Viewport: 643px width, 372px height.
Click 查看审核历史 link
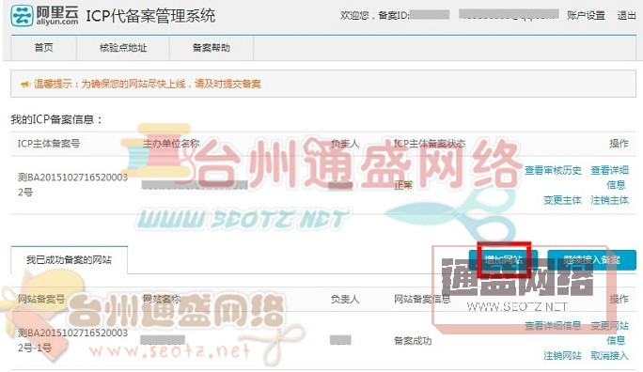pyautogui.click(x=553, y=170)
